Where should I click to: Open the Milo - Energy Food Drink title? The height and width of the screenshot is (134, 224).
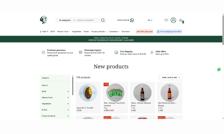[x=114, y=104]
